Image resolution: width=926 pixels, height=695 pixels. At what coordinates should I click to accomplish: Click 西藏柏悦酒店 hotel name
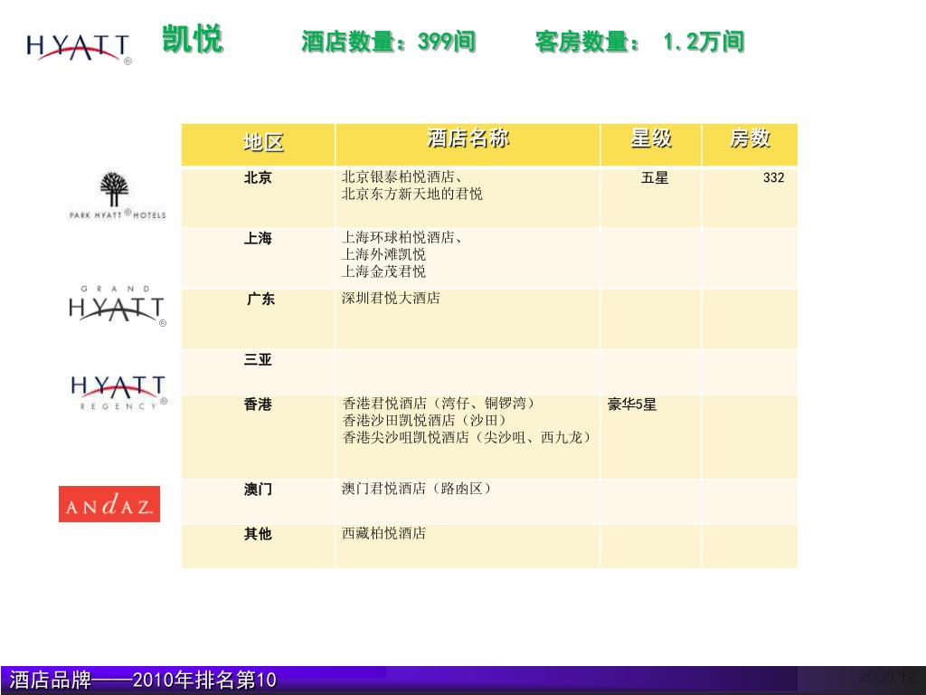click(x=383, y=533)
